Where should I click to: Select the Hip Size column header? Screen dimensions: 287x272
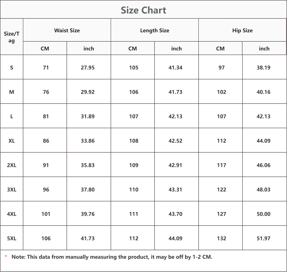click(243, 31)
